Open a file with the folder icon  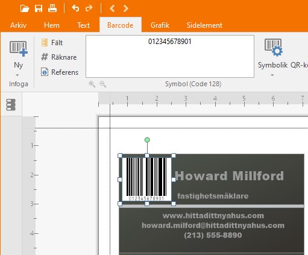pos(25,8)
